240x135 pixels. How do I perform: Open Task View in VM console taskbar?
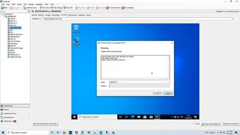[126, 117]
